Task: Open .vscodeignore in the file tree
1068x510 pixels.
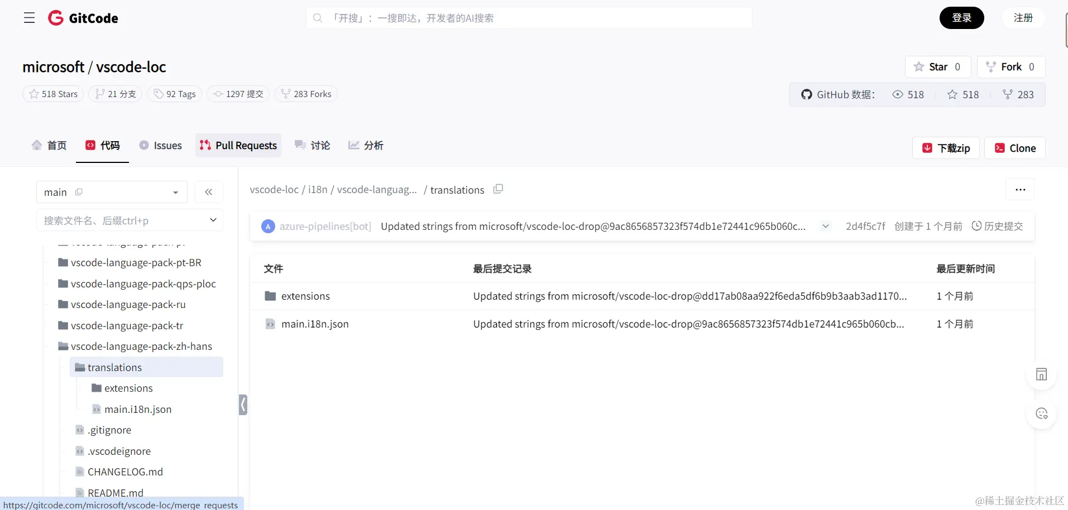Action: [113, 451]
